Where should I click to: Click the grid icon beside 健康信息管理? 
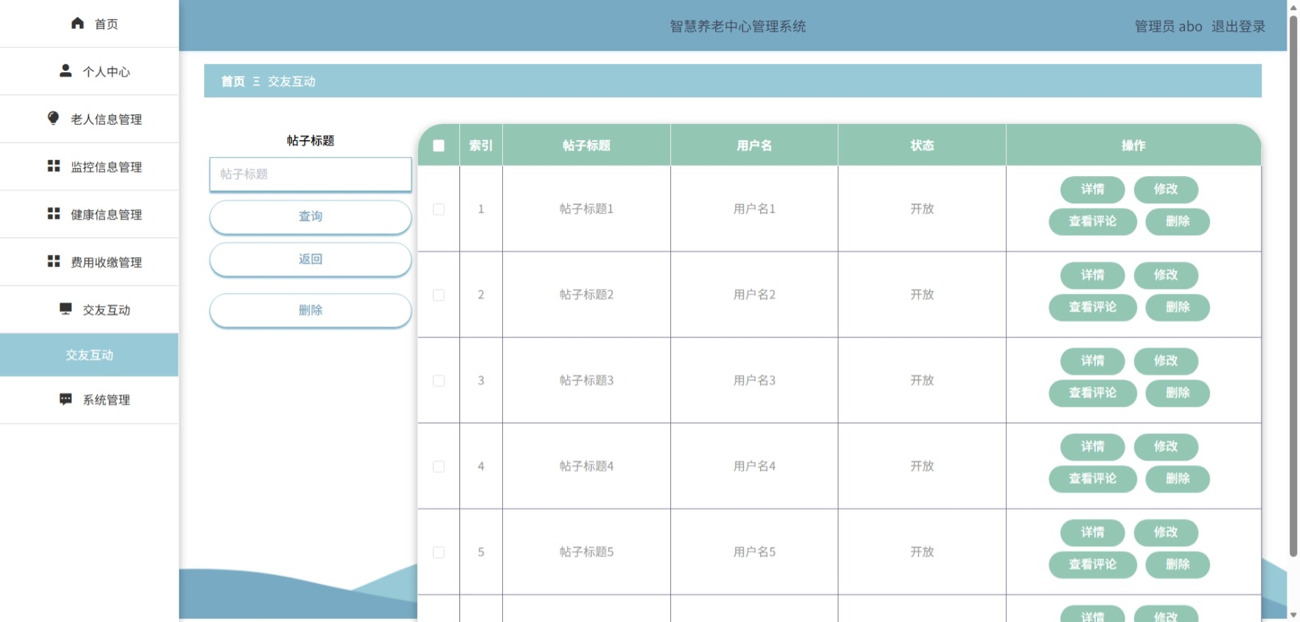(x=54, y=214)
